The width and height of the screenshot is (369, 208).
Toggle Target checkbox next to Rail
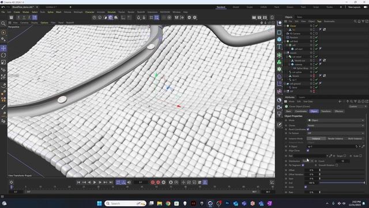coord(345,156)
